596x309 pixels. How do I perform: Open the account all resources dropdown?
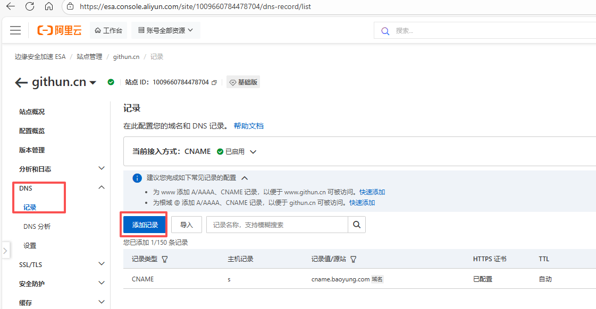[165, 30]
